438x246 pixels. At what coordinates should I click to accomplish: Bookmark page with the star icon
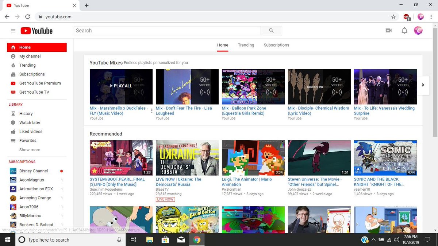(393, 17)
